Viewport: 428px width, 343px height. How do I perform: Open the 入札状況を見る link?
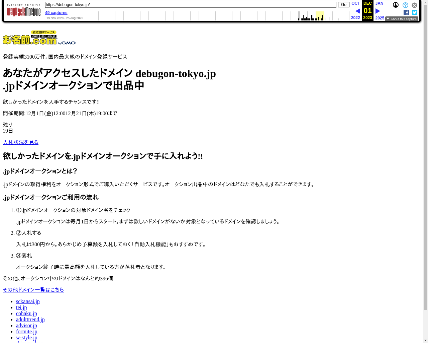pyautogui.click(x=21, y=142)
